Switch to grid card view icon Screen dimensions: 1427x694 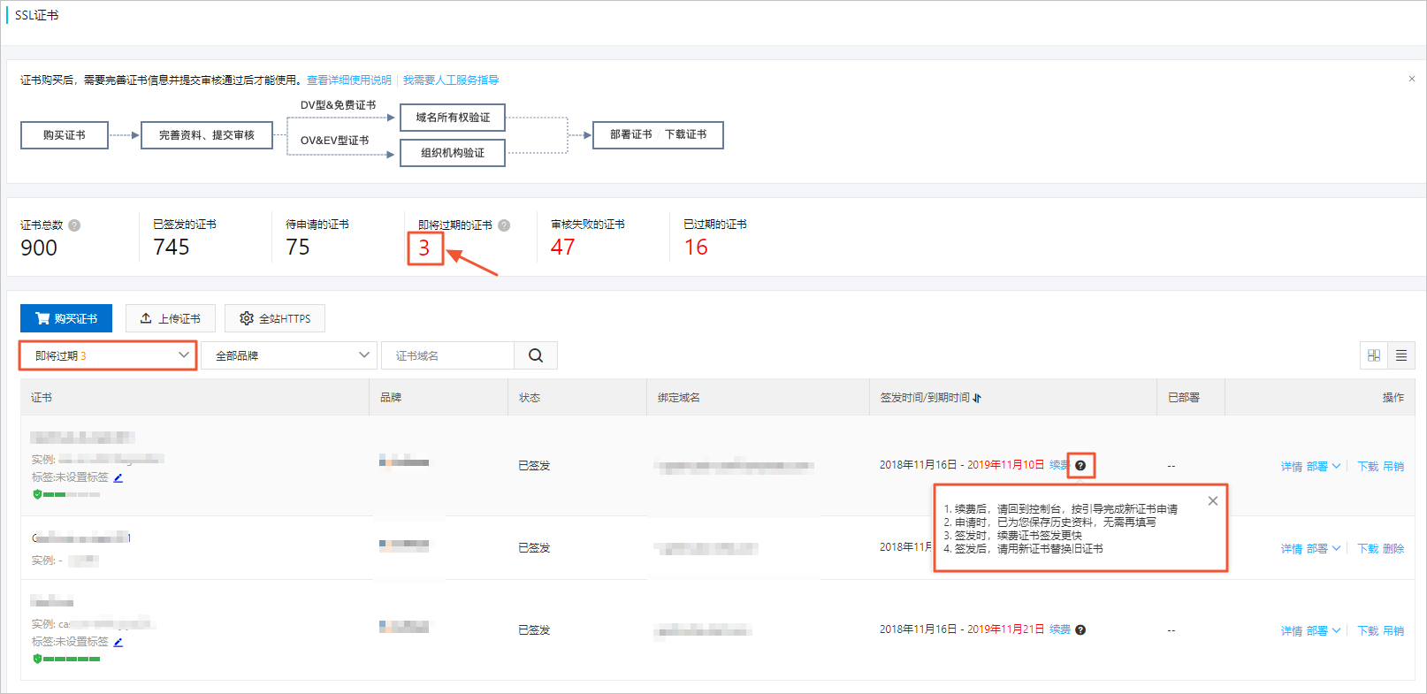coord(1374,355)
